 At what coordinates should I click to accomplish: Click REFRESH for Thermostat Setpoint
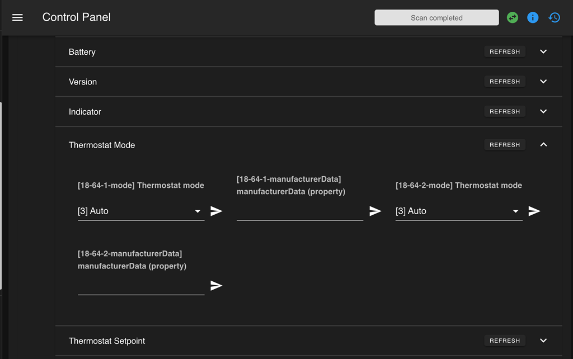tap(504, 341)
